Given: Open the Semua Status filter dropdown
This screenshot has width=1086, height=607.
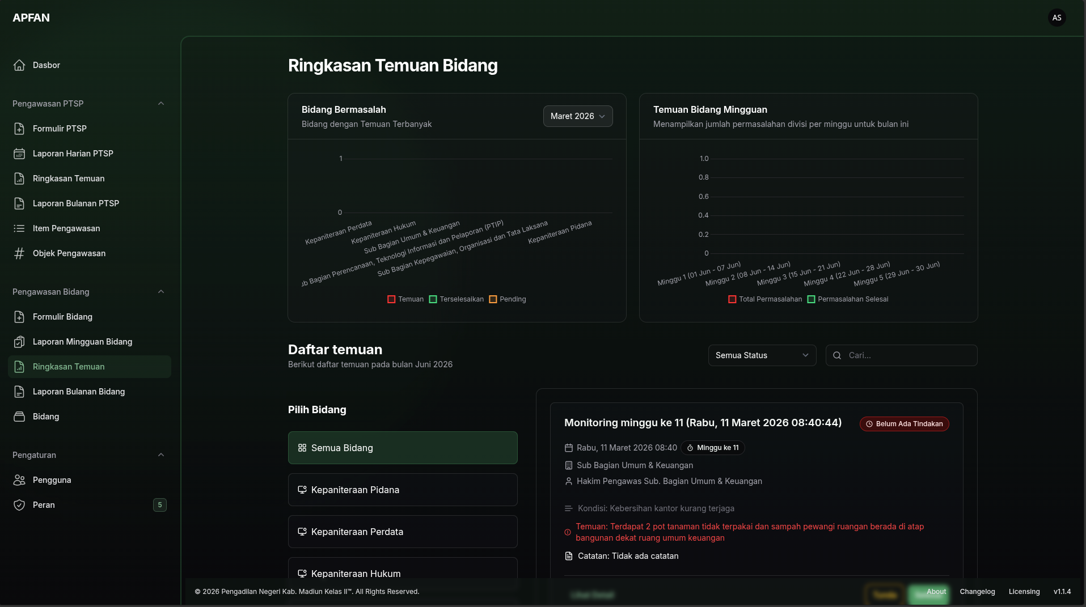Looking at the screenshot, I should pos(762,355).
